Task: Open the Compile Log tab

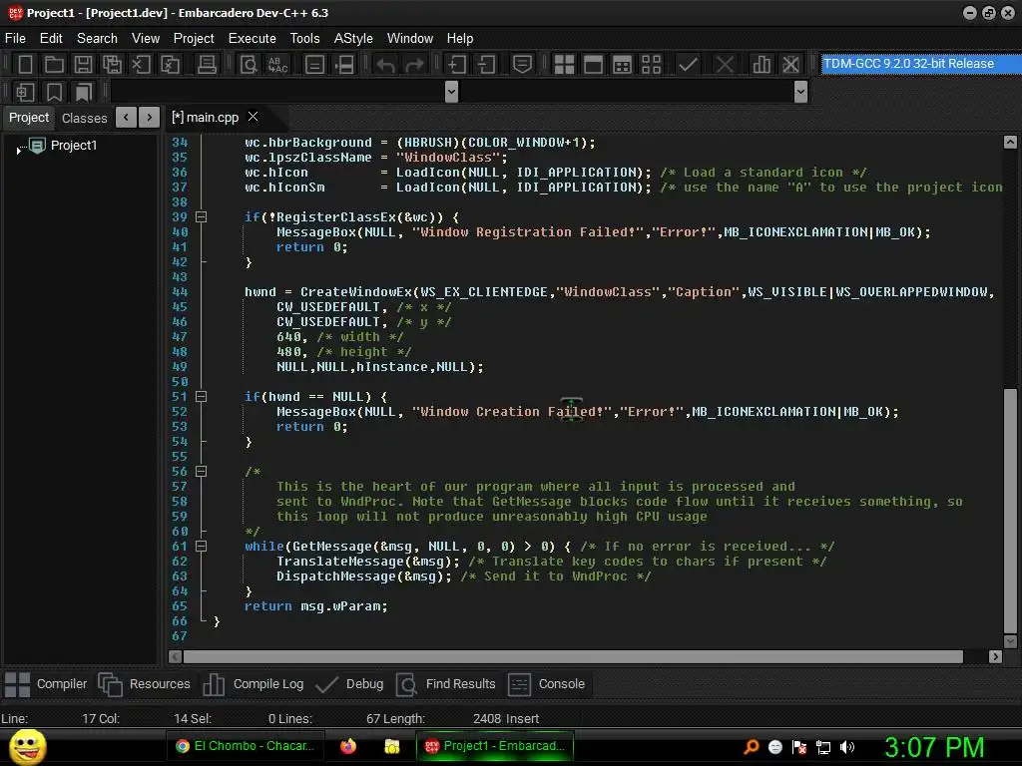Action: point(254,684)
